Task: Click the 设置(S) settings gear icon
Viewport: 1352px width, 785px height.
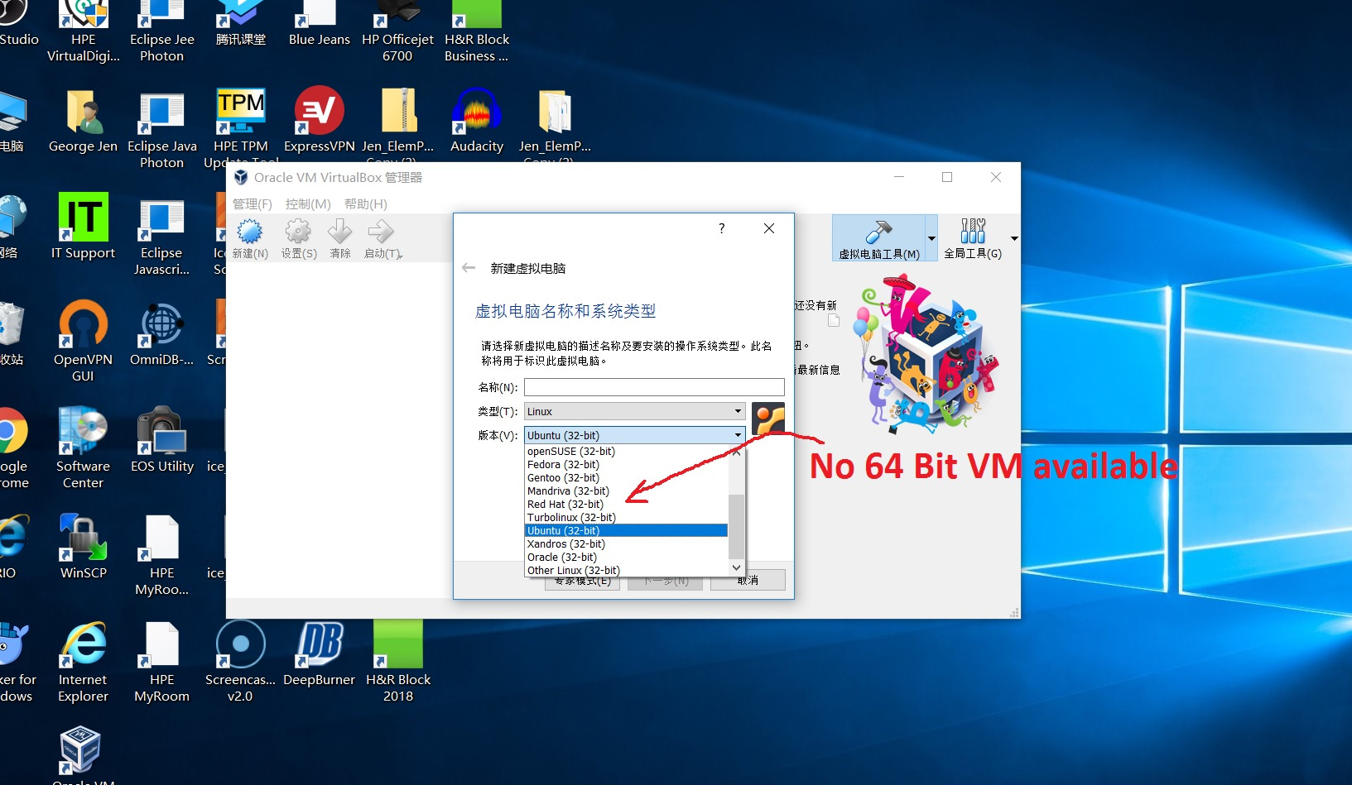Action: (x=299, y=239)
